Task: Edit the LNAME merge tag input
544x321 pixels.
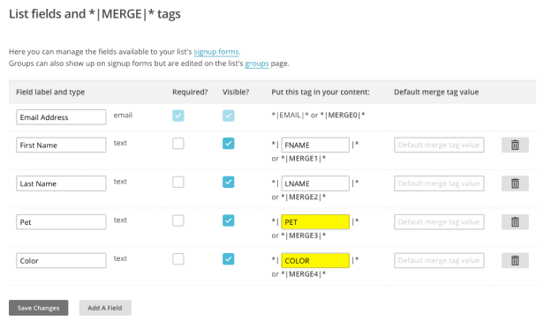Action: 315,183
